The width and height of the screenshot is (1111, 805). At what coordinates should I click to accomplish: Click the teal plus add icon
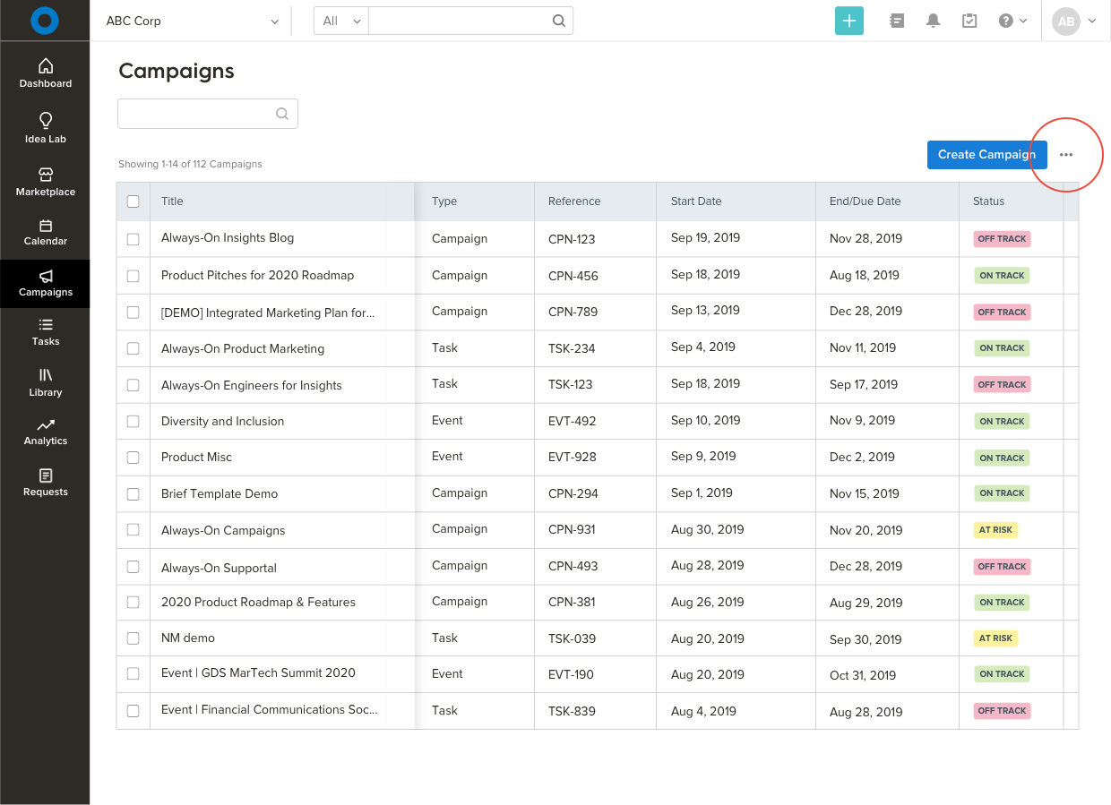[848, 21]
